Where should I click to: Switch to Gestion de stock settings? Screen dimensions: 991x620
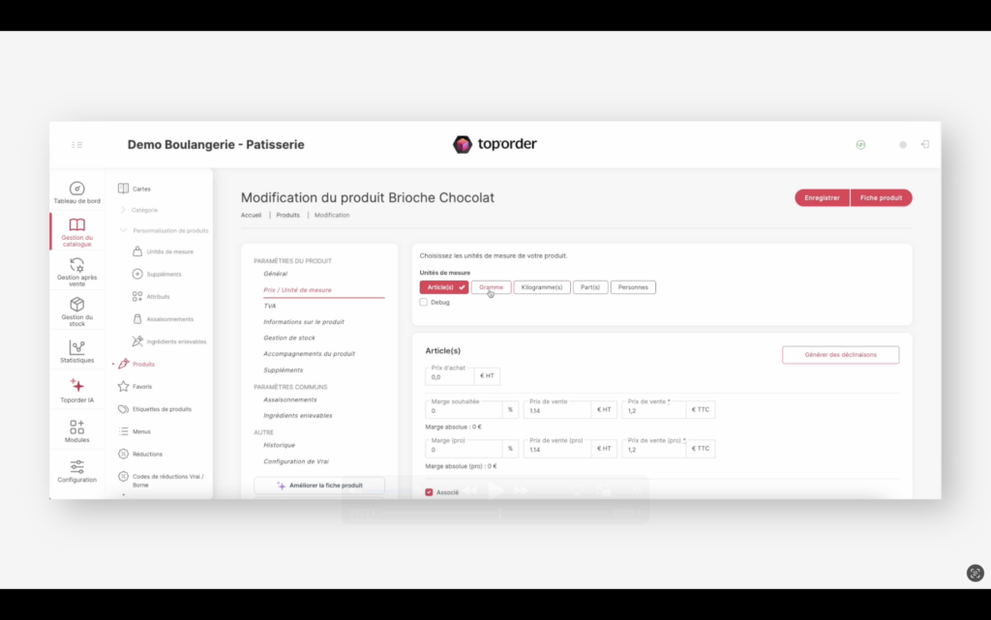point(289,338)
